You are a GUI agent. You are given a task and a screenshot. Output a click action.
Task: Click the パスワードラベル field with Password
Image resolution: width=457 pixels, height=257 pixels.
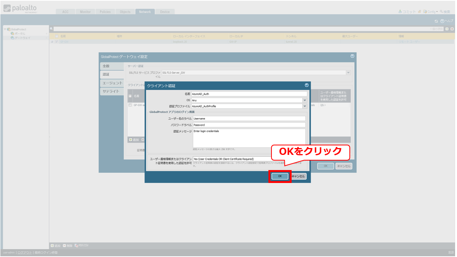pos(249,125)
